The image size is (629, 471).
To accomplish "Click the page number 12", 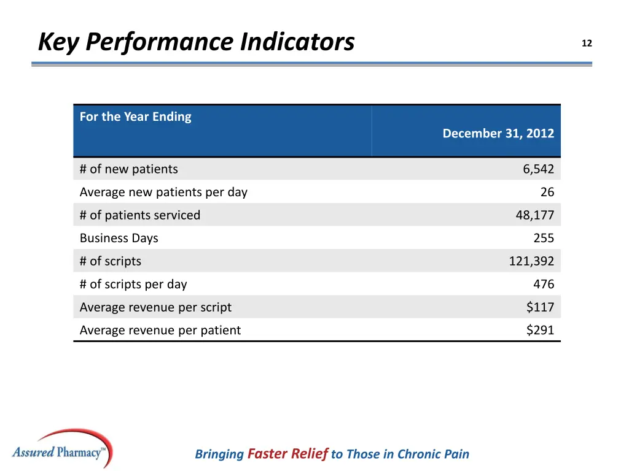I will pyautogui.click(x=587, y=43).
